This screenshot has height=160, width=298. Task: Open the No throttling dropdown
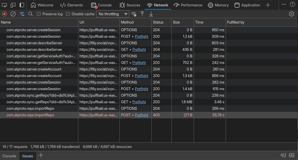[113, 14]
